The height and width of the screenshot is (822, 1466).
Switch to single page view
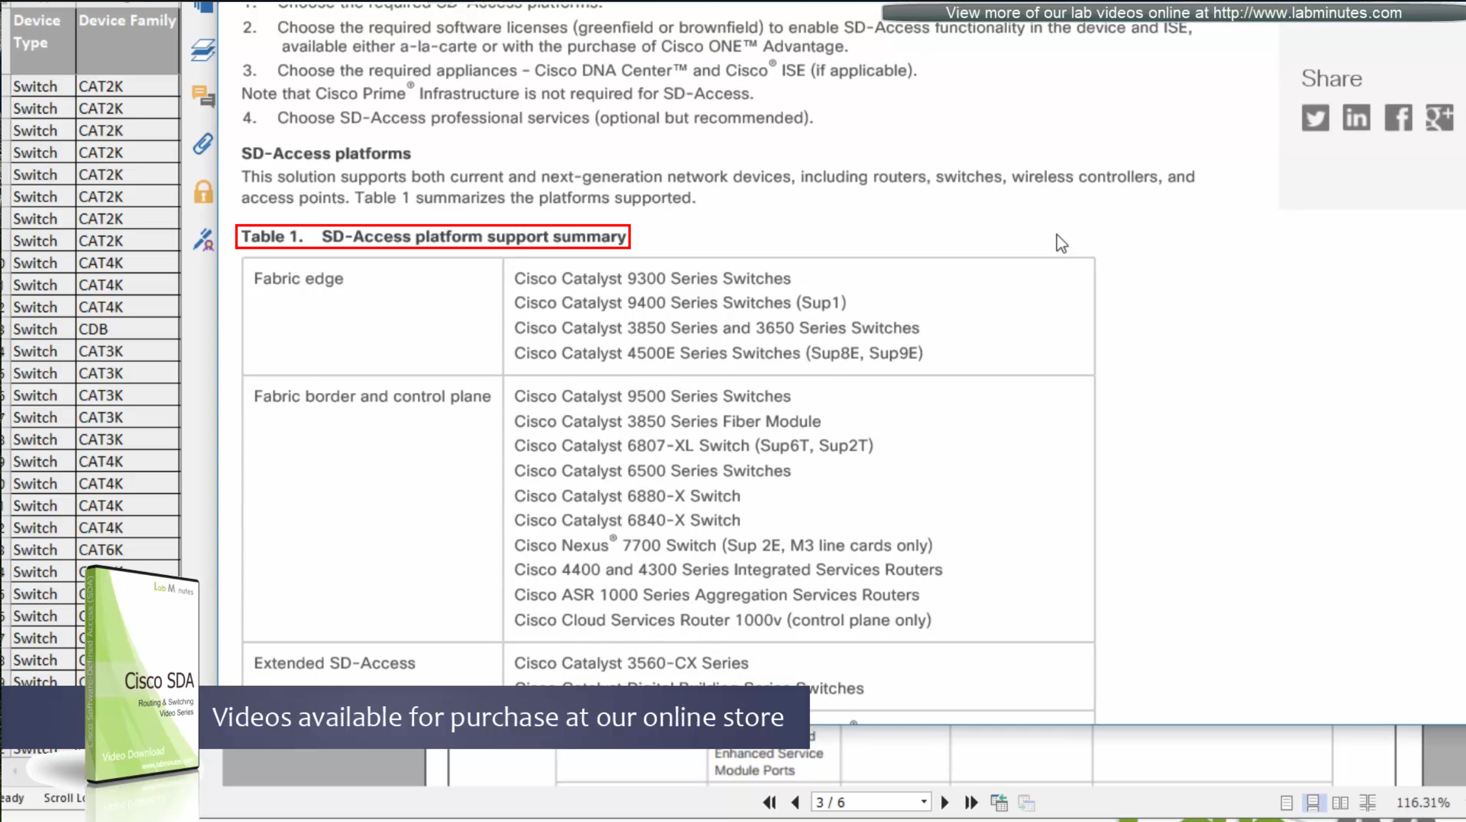pos(1286,802)
